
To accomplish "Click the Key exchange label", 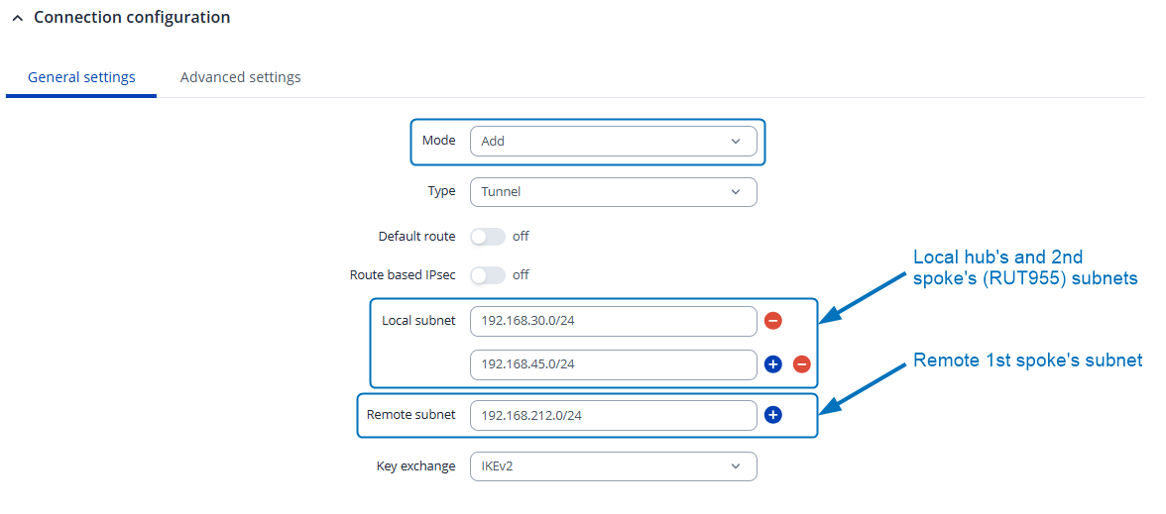I will [x=415, y=465].
